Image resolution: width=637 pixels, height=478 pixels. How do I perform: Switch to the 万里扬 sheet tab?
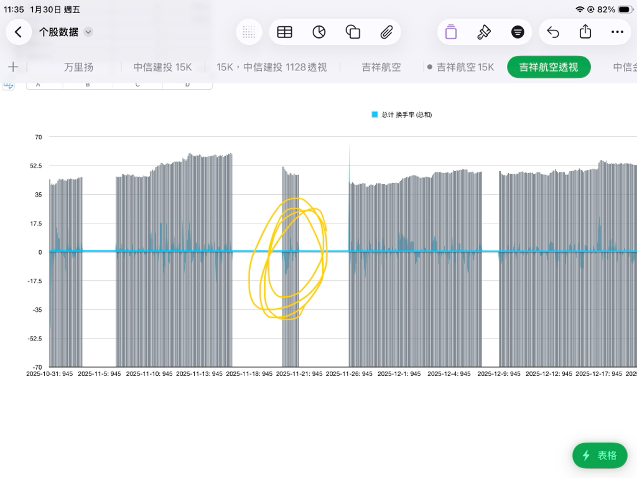pyautogui.click(x=78, y=67)
